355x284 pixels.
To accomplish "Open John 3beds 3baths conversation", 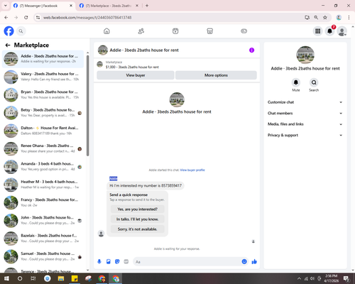I will [x=43, y=221].
